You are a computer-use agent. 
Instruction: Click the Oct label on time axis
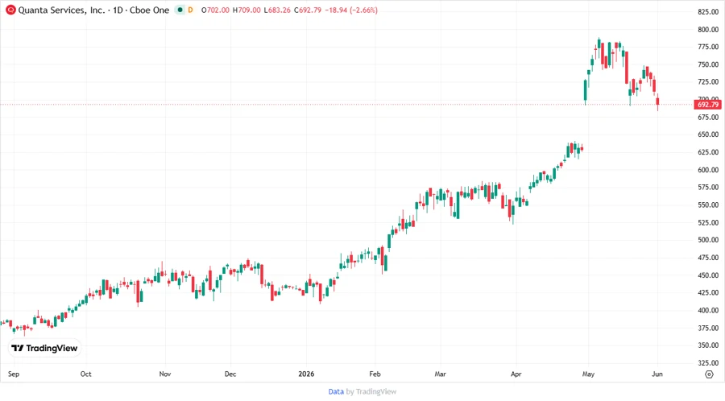85,374
